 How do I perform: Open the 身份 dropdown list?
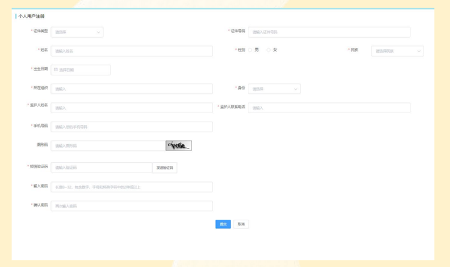pos(274,89)
